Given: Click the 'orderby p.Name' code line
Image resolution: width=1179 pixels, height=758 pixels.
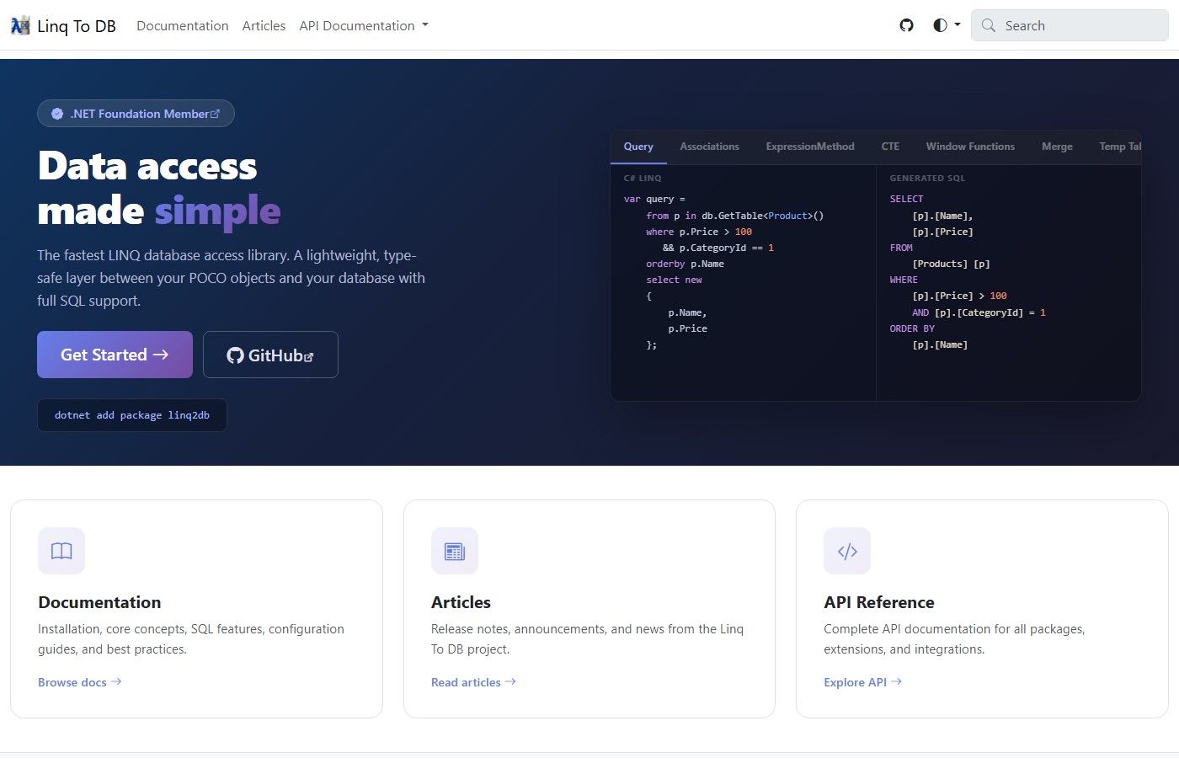Looking at the screenshot, I should (x=685, y=264).
